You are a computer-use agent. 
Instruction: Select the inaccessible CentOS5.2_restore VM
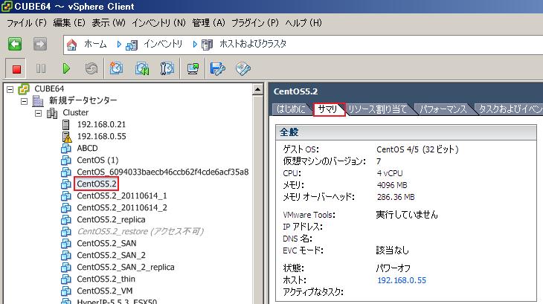(141, 231)
